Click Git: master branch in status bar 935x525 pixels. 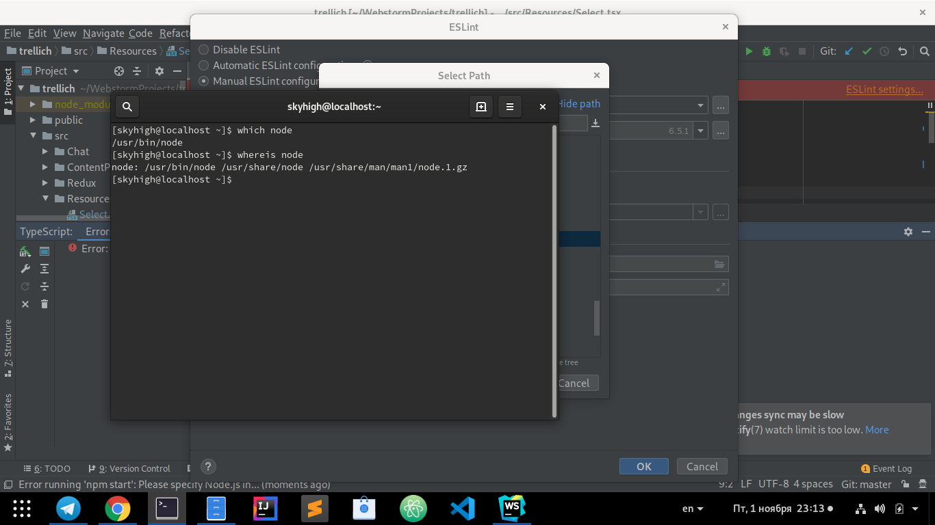tap(867, 484)
